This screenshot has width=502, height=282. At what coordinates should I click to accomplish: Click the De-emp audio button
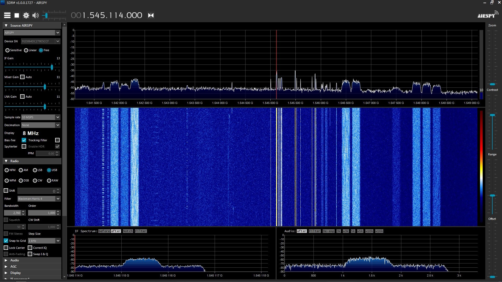328,231
